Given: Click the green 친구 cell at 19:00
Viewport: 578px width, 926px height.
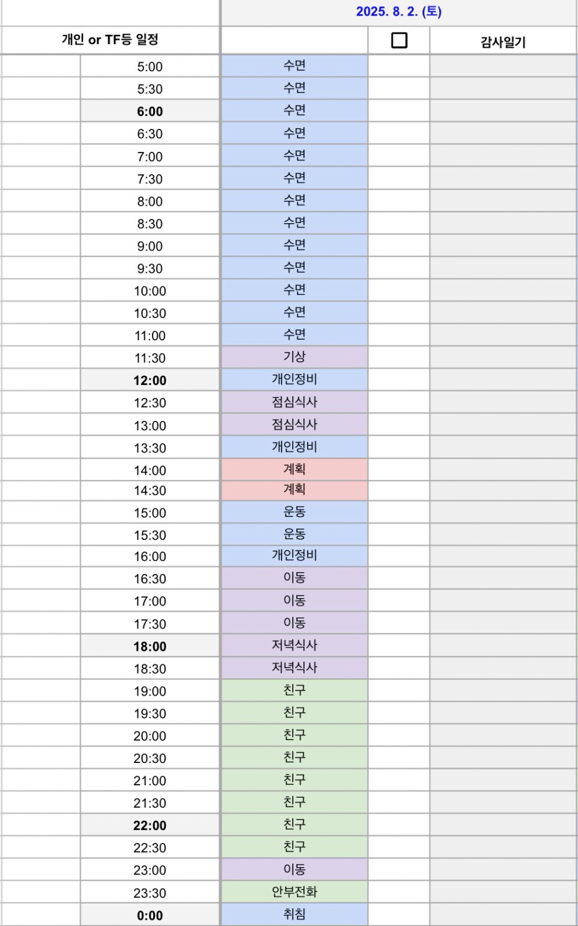Looking at the screenshot, I should (x=295, y=690).
